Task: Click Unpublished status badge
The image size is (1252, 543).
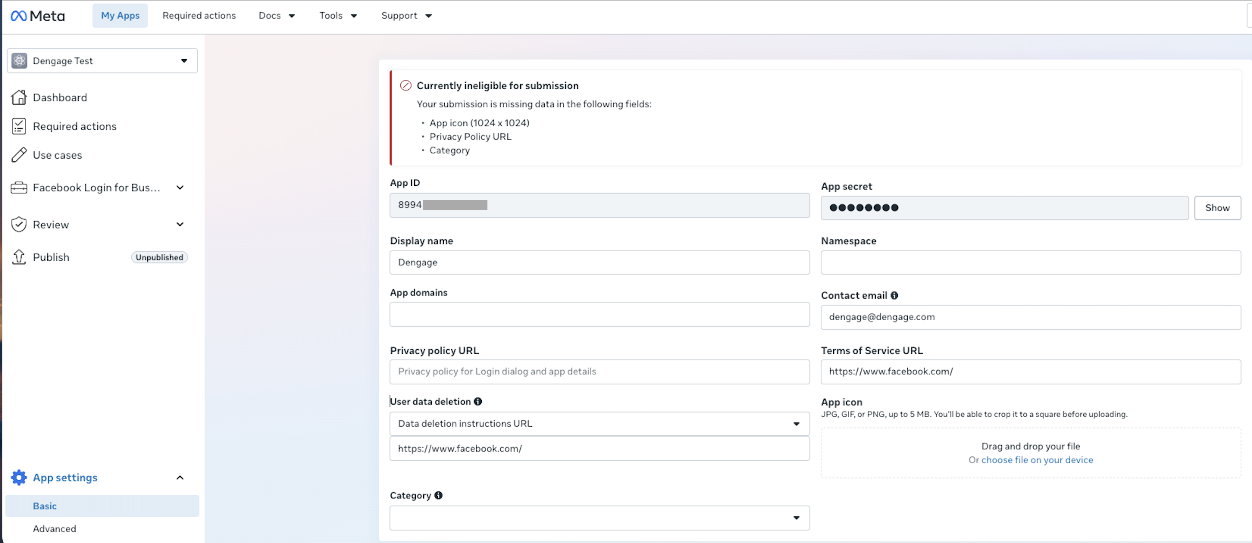Action: coord(160,257)
